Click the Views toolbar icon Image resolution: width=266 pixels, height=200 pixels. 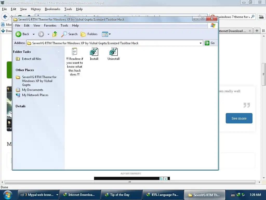[105, 34]
